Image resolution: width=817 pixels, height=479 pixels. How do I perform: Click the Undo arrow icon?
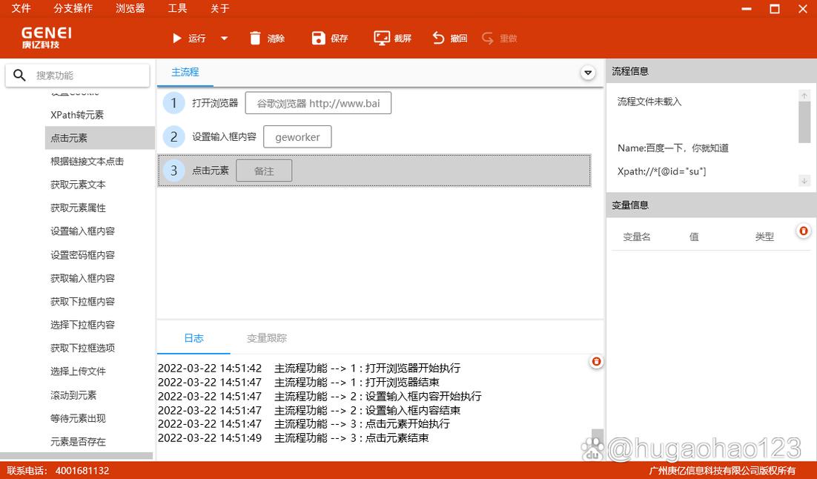[x=439, y=38]
